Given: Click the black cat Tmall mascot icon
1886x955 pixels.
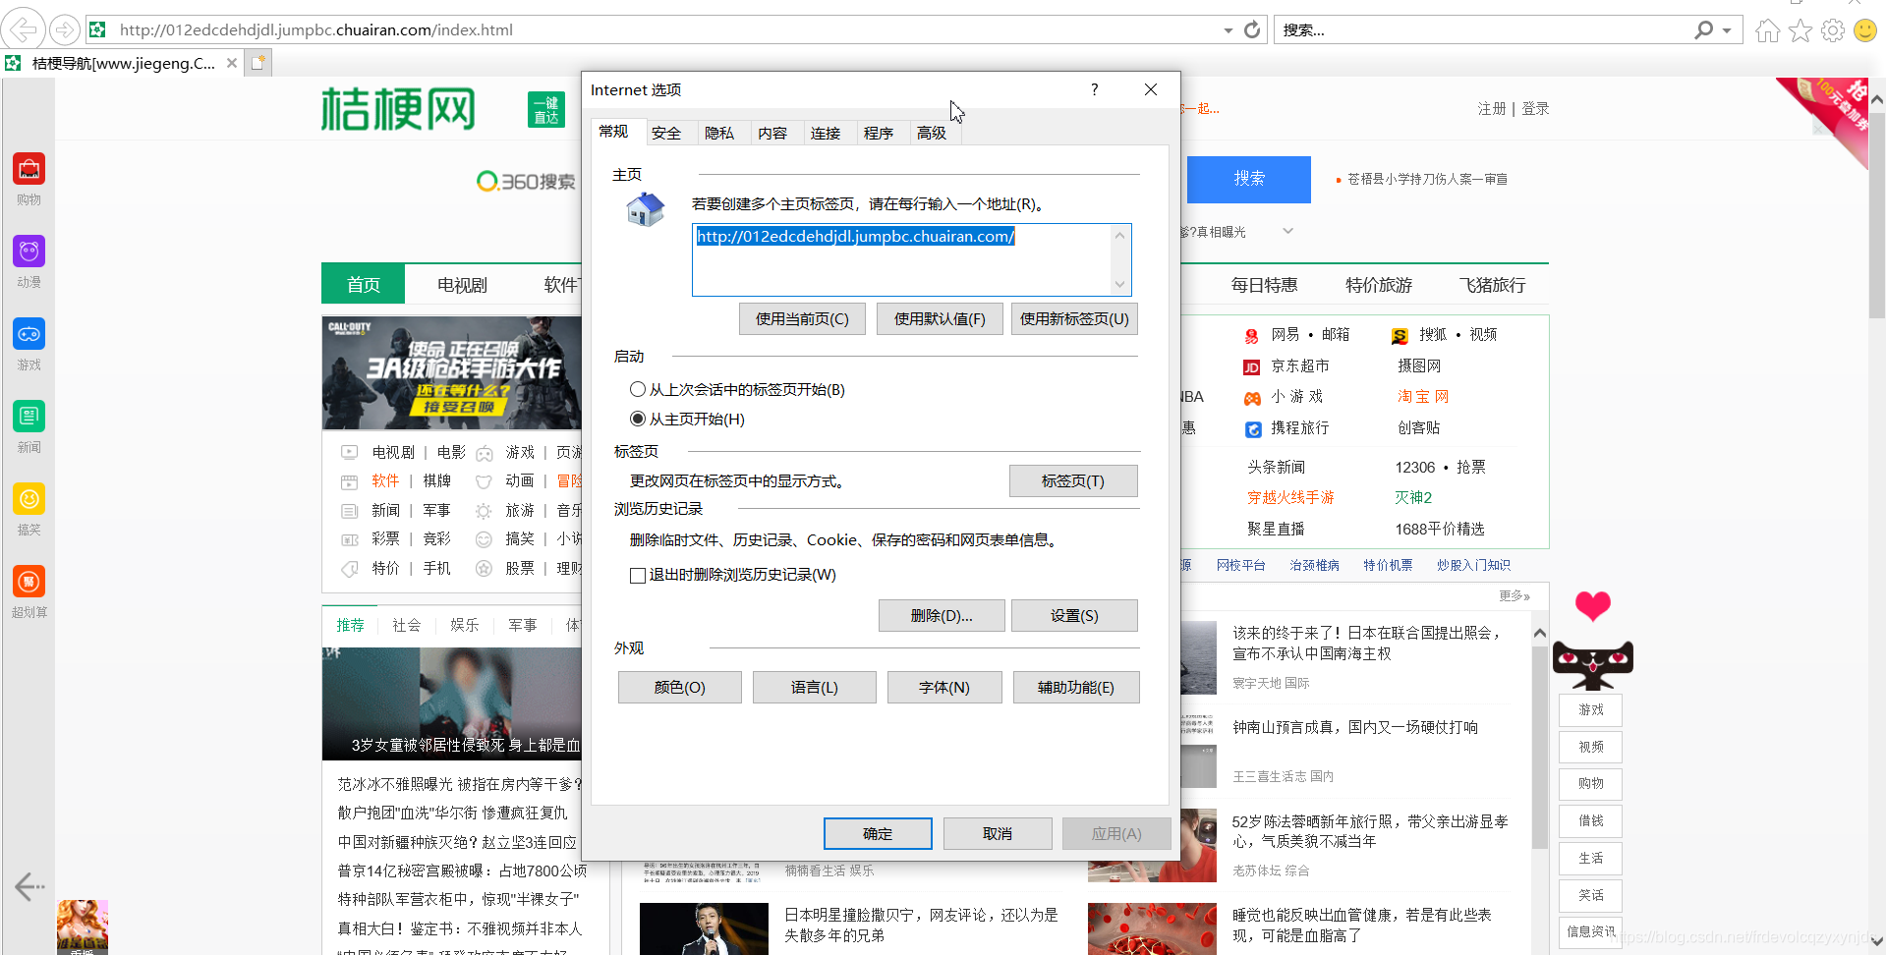Looking at the screenshot, I should point(1592,665).
